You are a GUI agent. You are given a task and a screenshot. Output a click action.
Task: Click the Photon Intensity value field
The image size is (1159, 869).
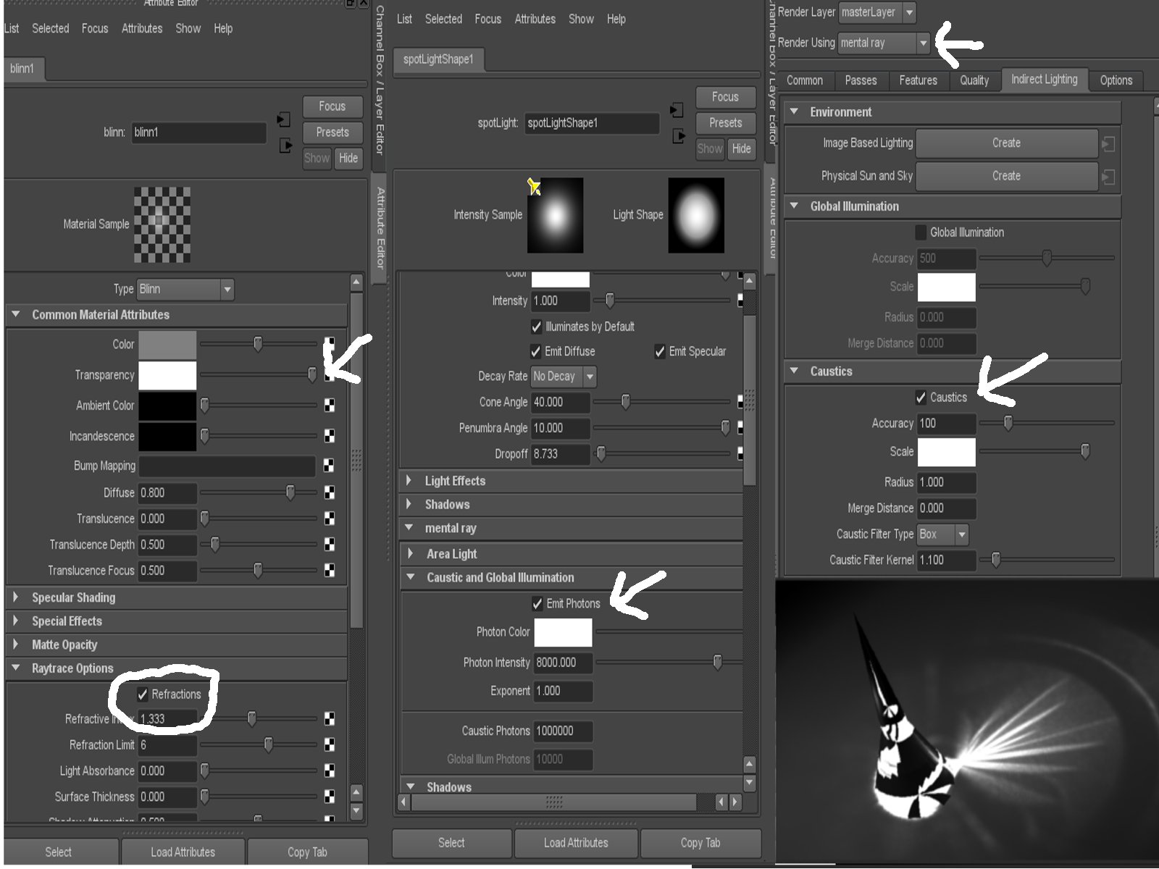pyautogui.click(x=562, y=663)
